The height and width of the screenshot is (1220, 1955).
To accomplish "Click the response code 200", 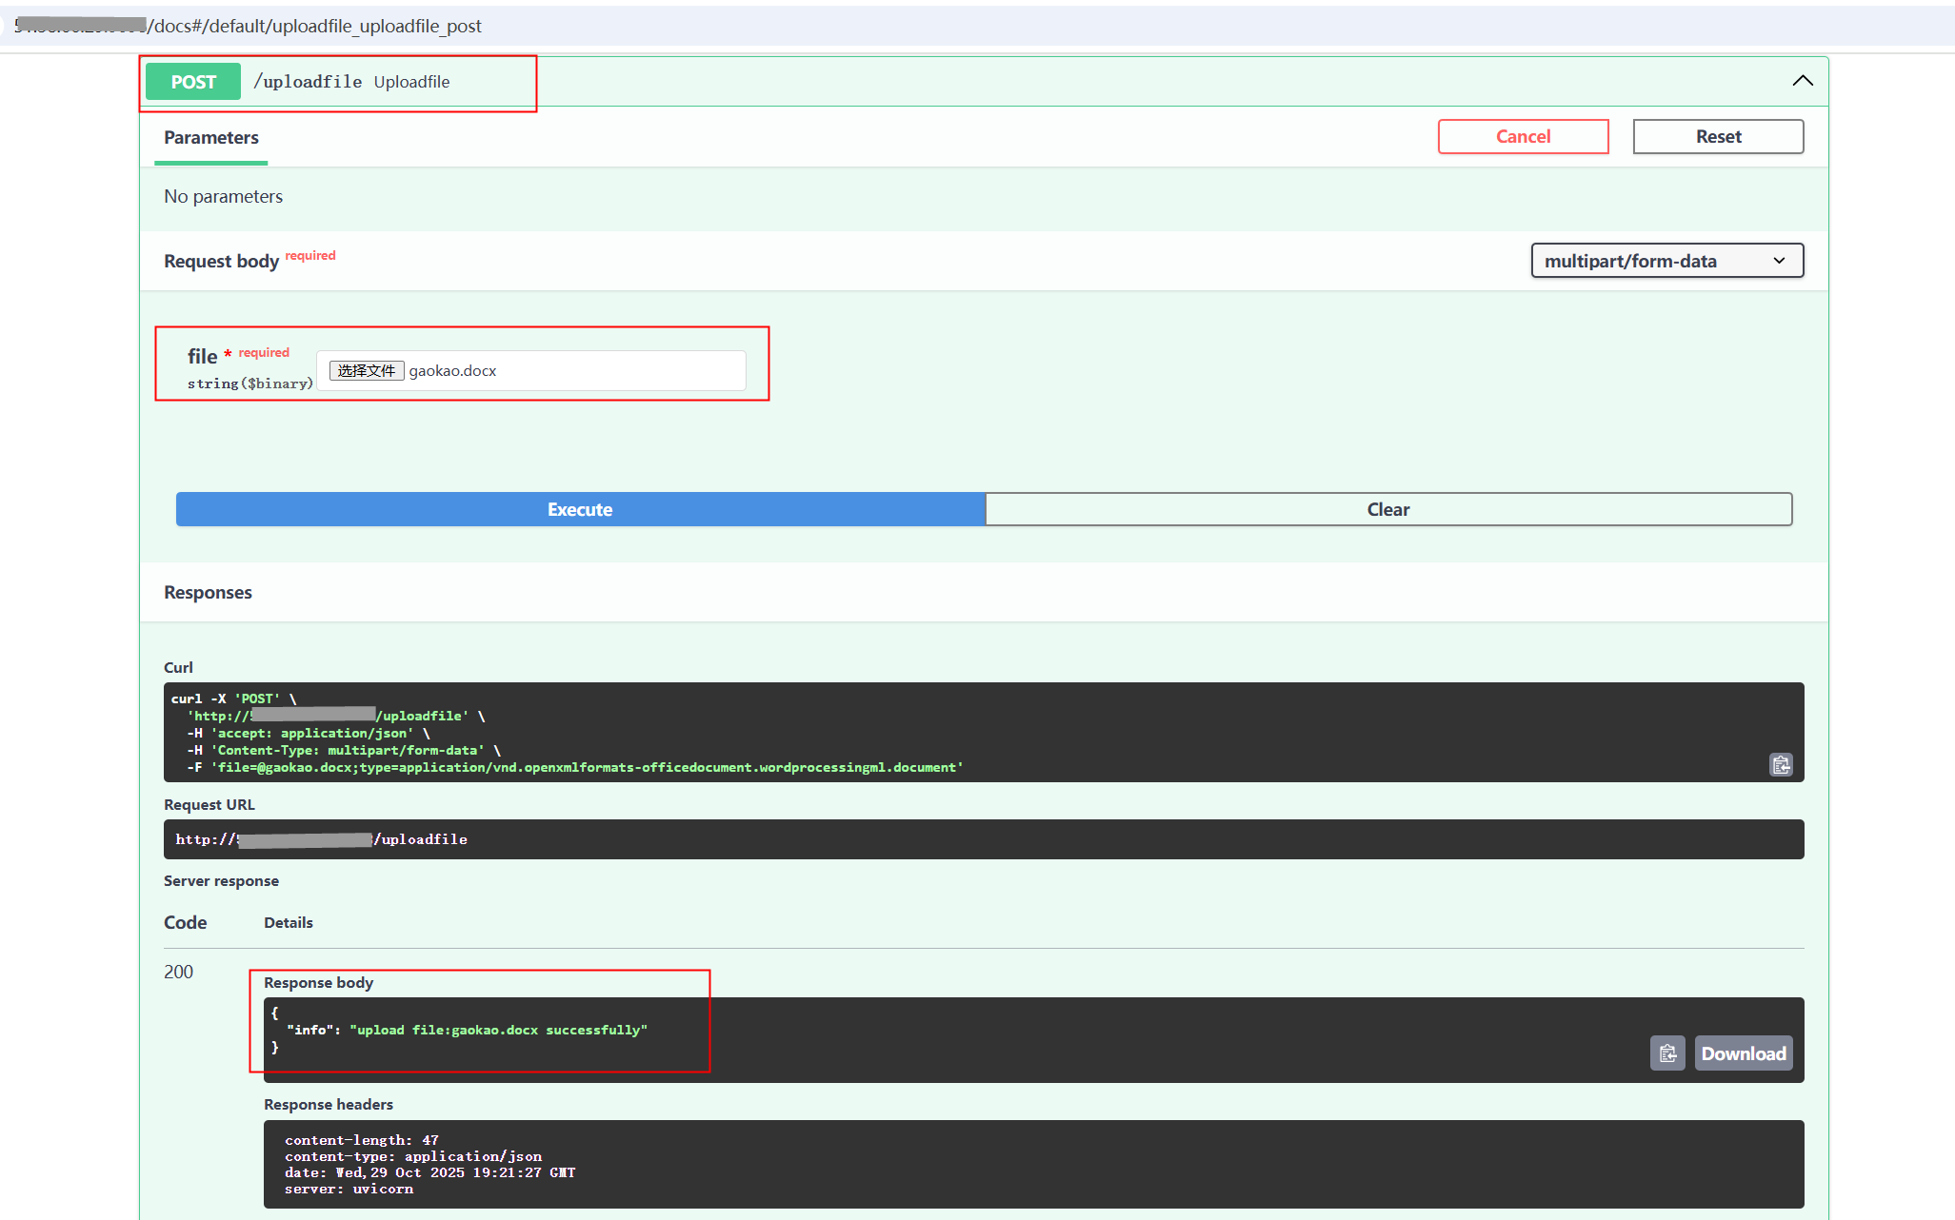I will point(178,972).
